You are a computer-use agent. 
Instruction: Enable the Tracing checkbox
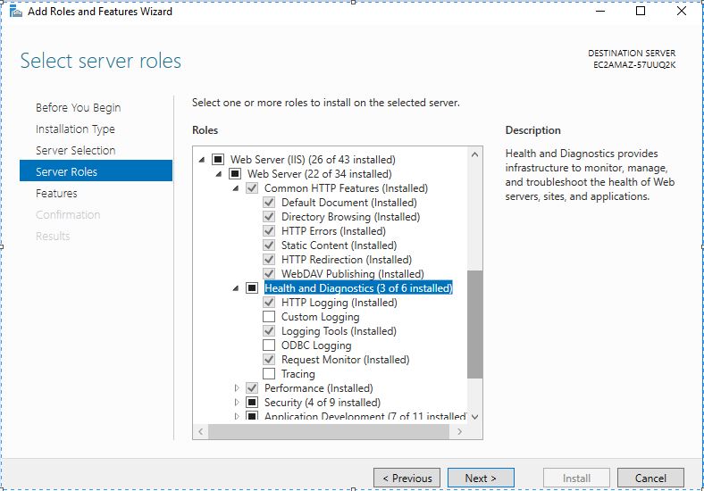(x=269, y=374)
